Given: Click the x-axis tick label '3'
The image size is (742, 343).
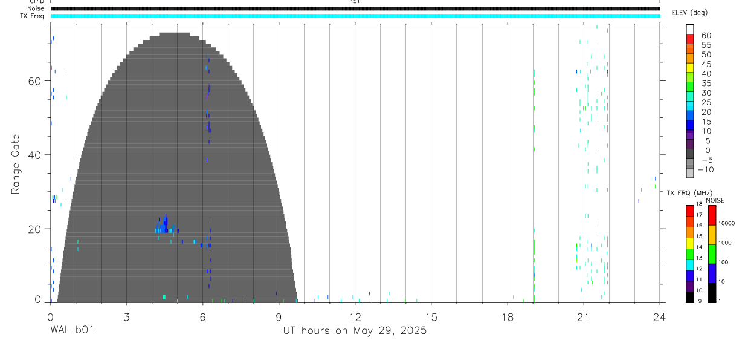Looking at the screenshot, I should click(x=126, y=316).
